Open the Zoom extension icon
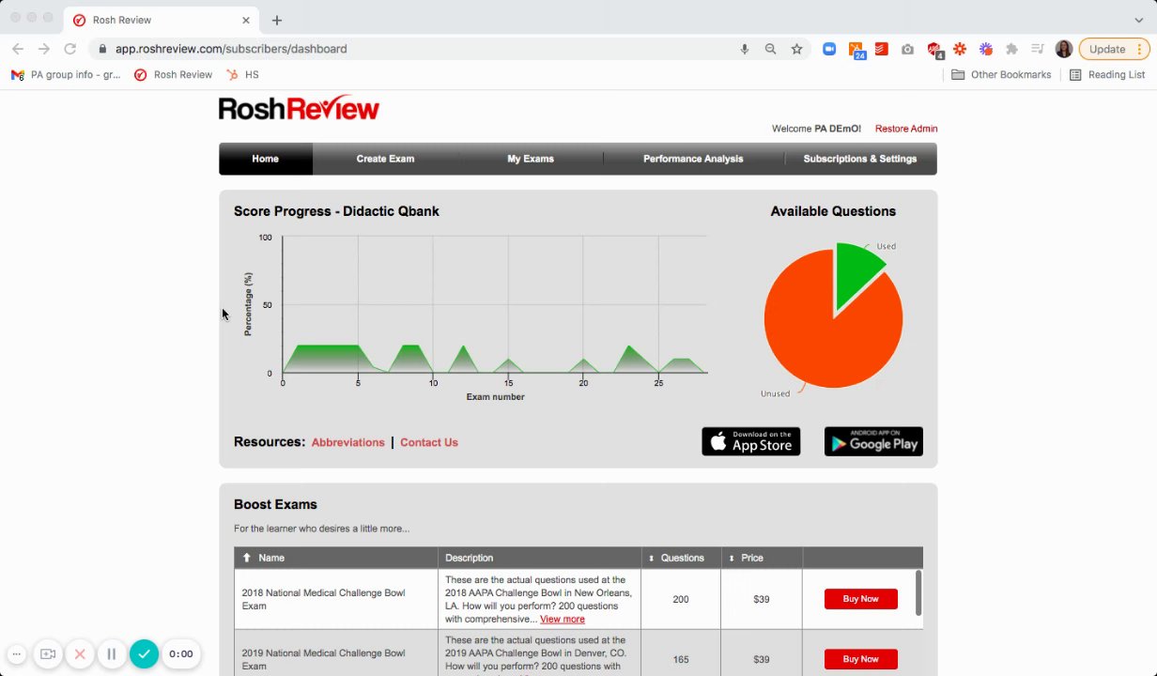This screenshot has height=676, width=1157. (829, 49)
